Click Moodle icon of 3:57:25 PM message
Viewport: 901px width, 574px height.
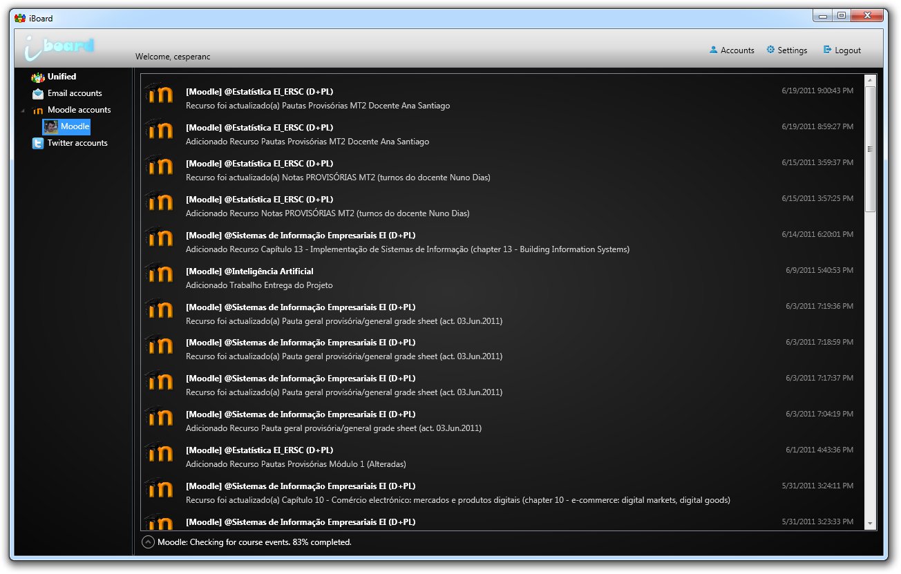(x=159, y=202)
